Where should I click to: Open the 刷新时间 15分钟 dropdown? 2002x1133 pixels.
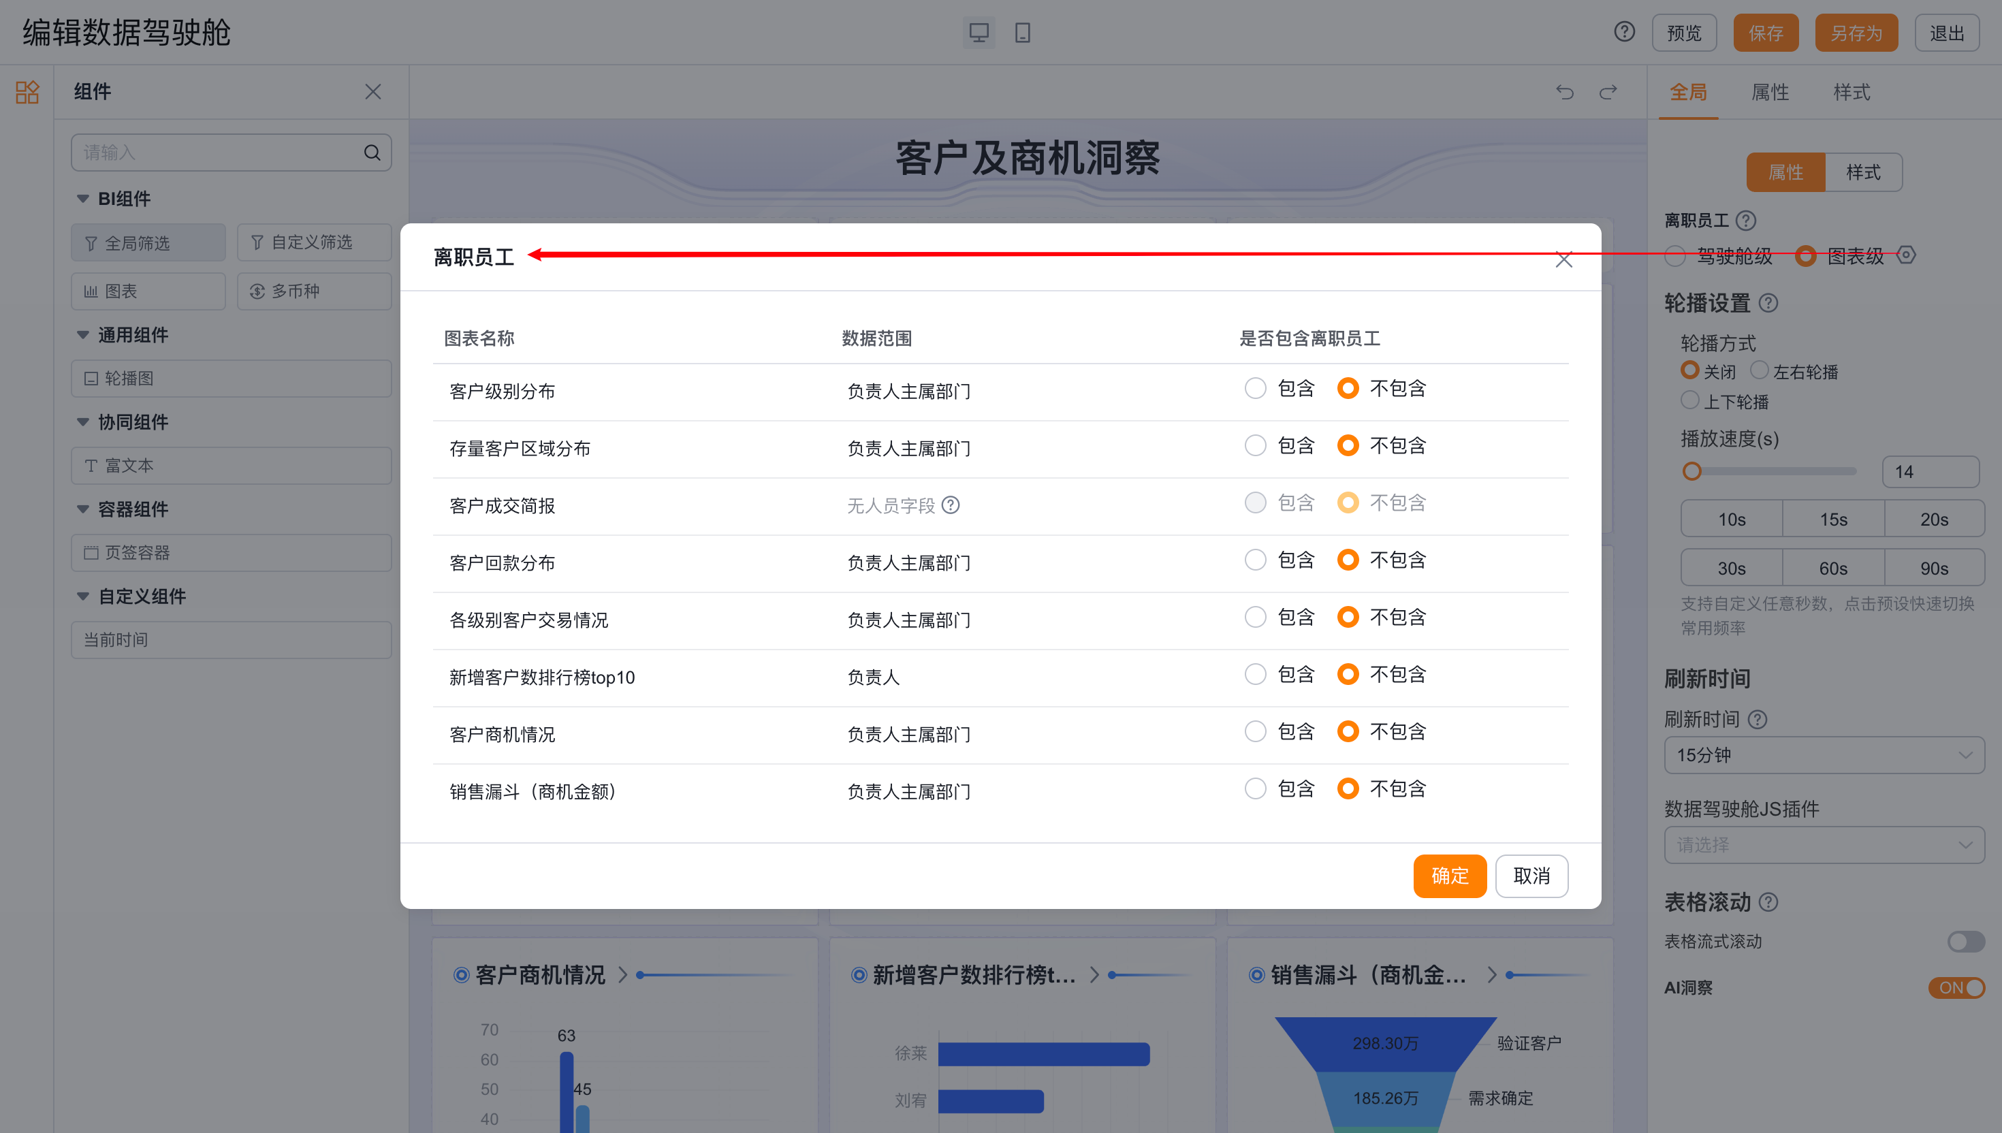[1824, 755]
